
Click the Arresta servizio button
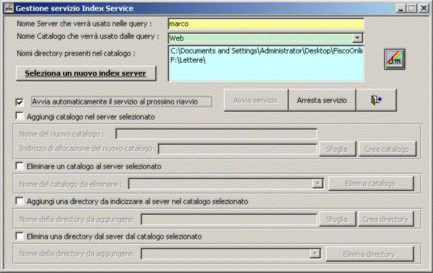(x=322, y=100)
